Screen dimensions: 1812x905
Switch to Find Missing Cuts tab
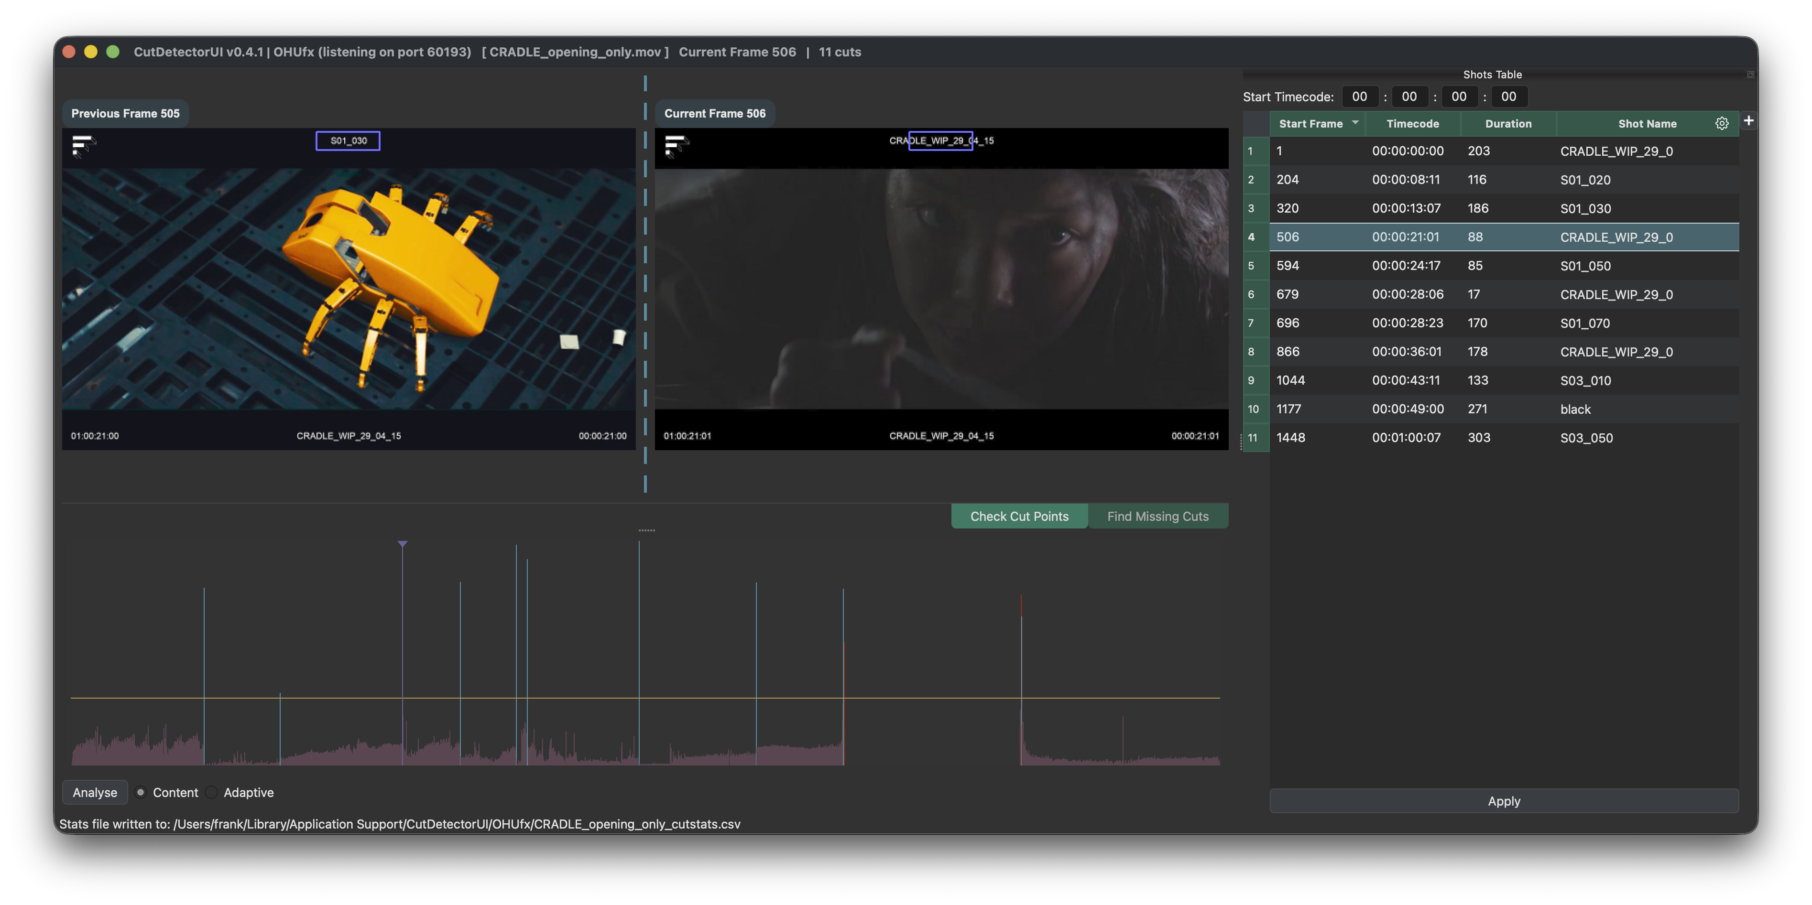click(x=1157, y=516)
